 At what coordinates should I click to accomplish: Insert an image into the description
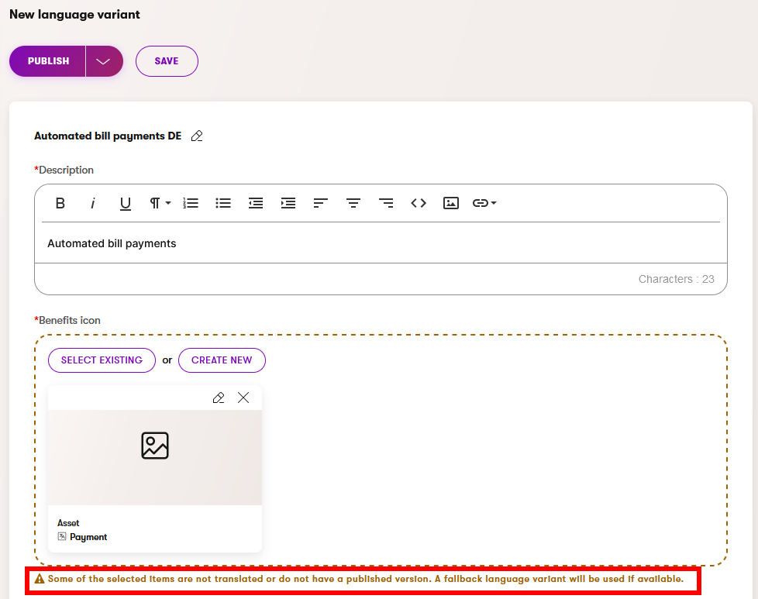pyautogui.click(x=451, y=203)
